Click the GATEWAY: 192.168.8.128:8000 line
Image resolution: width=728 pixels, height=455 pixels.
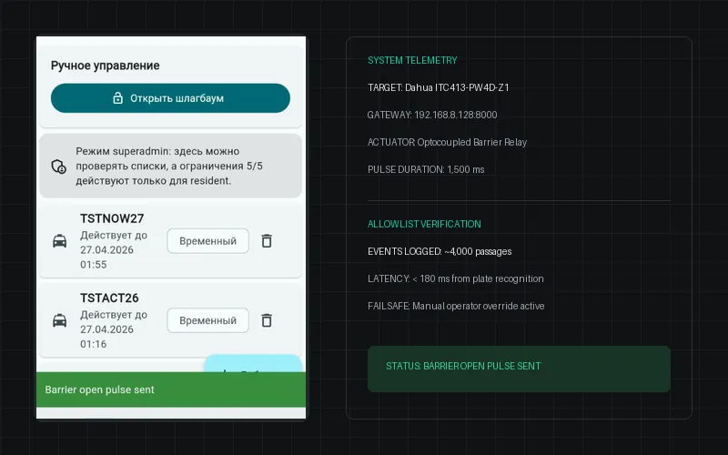(x=432, y=115)
